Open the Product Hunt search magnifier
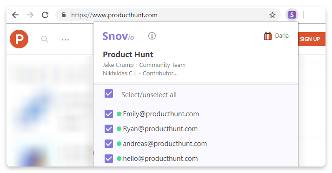Image resolution: width=332 pixels, height=173 pixels. coord(45,39)
